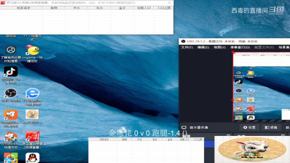Click the 滤镜 filters button in OBS

point(271,128)
